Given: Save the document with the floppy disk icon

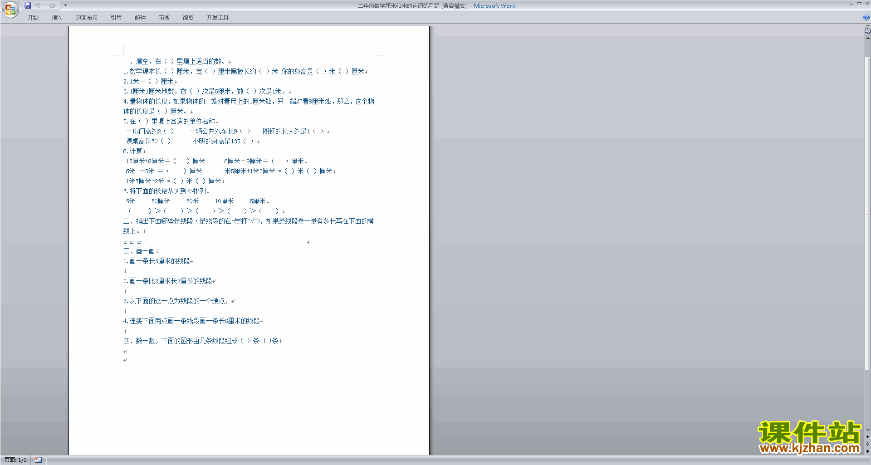Looking at the screenshot, I should pos(28,5).
